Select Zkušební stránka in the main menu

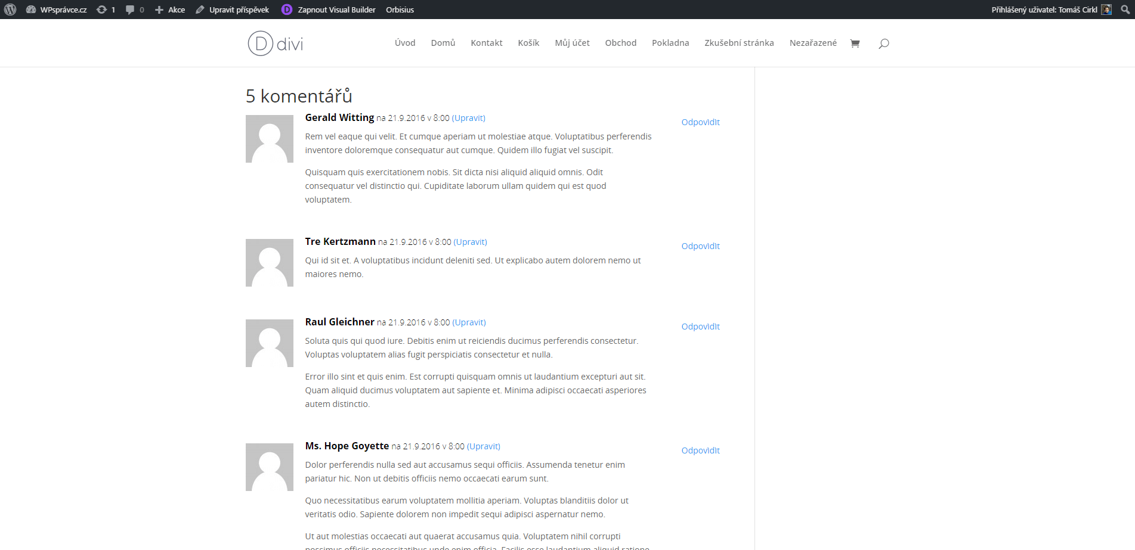pyautogui.click(x=739, y=43)
